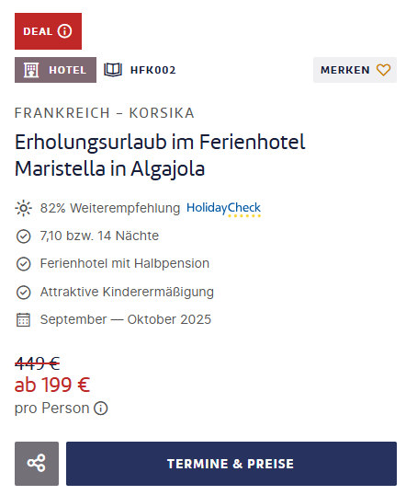The width and height of the screenshot is (406, 495).
Task: Select the HOTEL category tag
Action: 55,70
